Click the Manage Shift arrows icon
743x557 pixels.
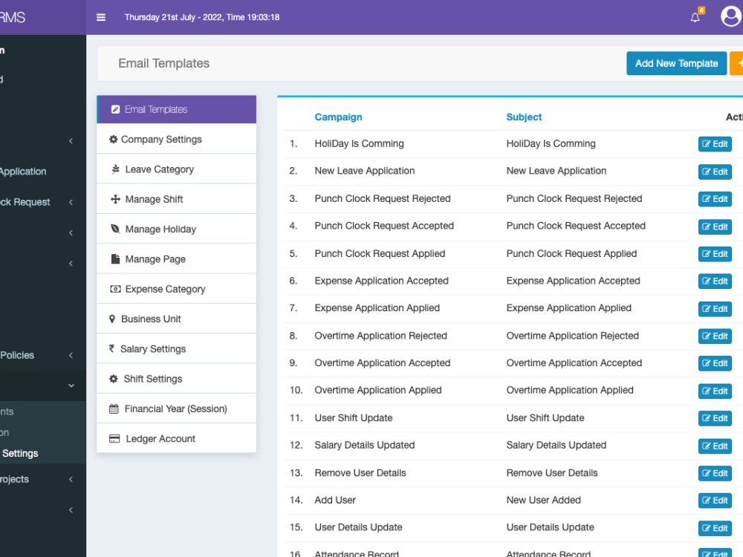(115, 199)
